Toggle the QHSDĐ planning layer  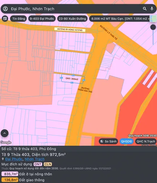126,141
